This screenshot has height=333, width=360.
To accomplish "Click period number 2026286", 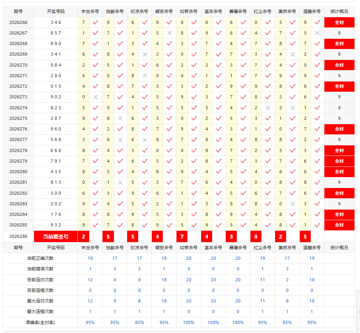I will pyautogui.click(x=18, y=236).
